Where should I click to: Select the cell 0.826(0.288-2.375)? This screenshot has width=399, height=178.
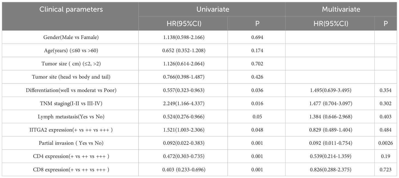click(330, 170)
